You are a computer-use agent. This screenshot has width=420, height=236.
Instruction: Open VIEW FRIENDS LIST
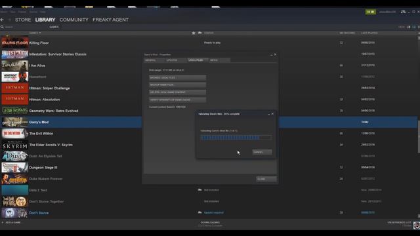[x=399, y=224]
